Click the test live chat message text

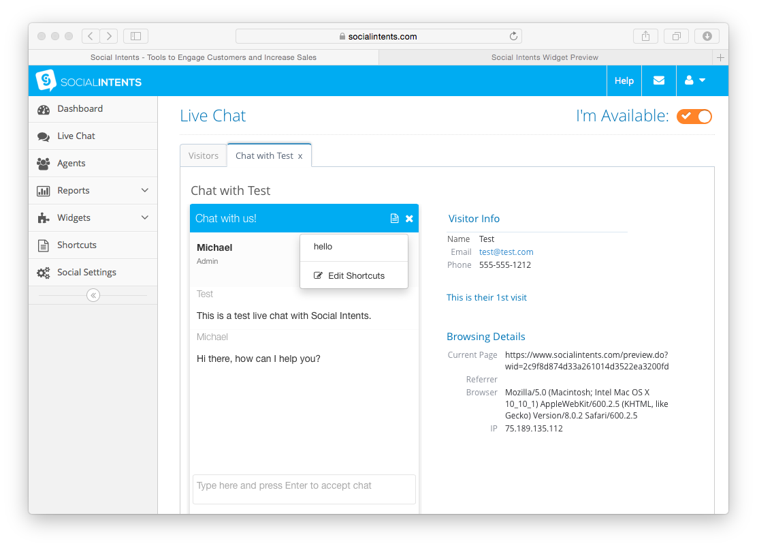[284, 316]
